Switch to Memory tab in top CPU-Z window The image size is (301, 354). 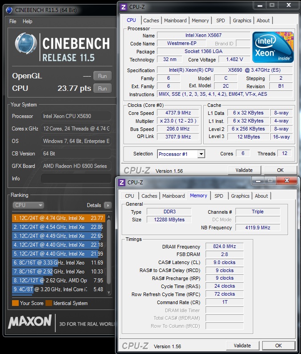(200, 20)
